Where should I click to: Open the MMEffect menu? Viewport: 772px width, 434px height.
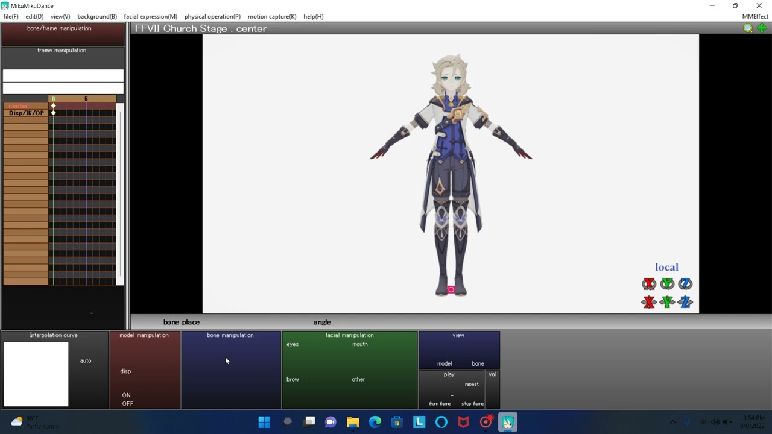click(755, 16)
